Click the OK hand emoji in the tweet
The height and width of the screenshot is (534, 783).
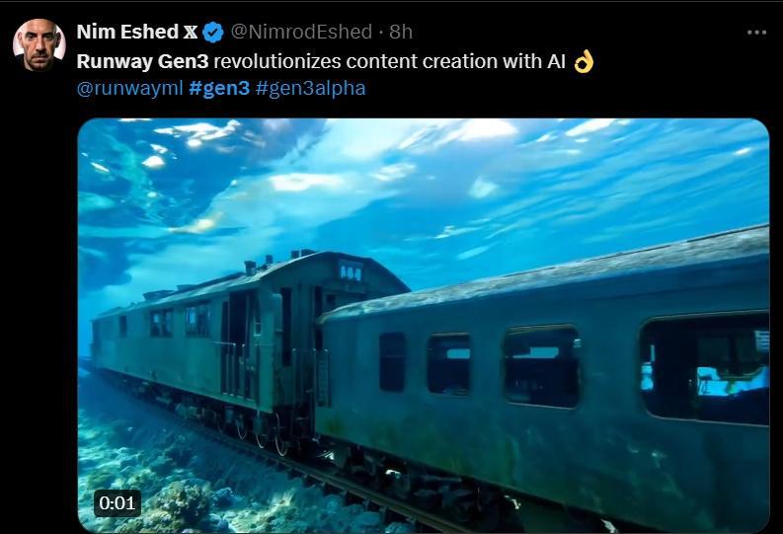coord(584,62)
